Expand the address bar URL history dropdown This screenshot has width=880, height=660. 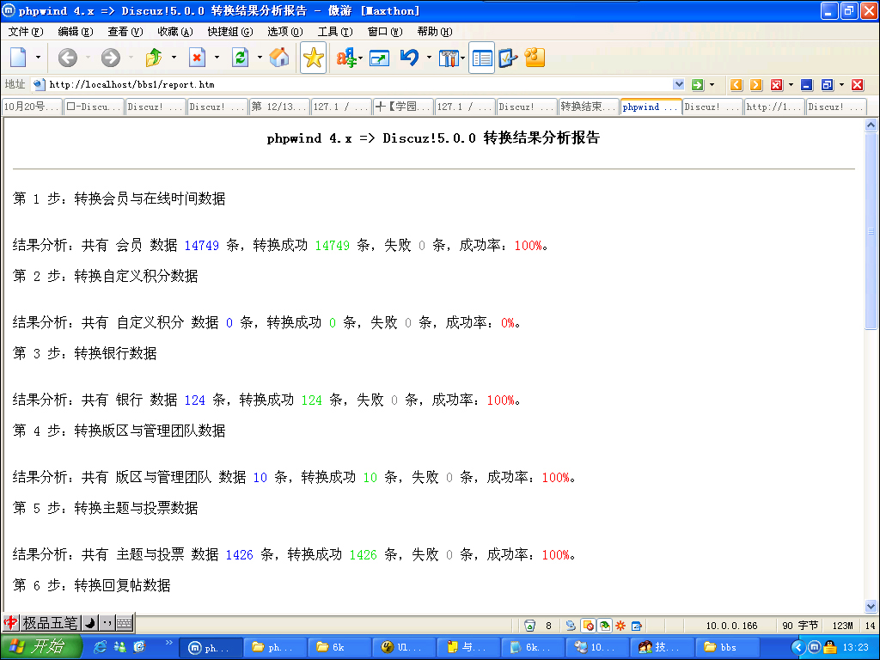(679, 84)
